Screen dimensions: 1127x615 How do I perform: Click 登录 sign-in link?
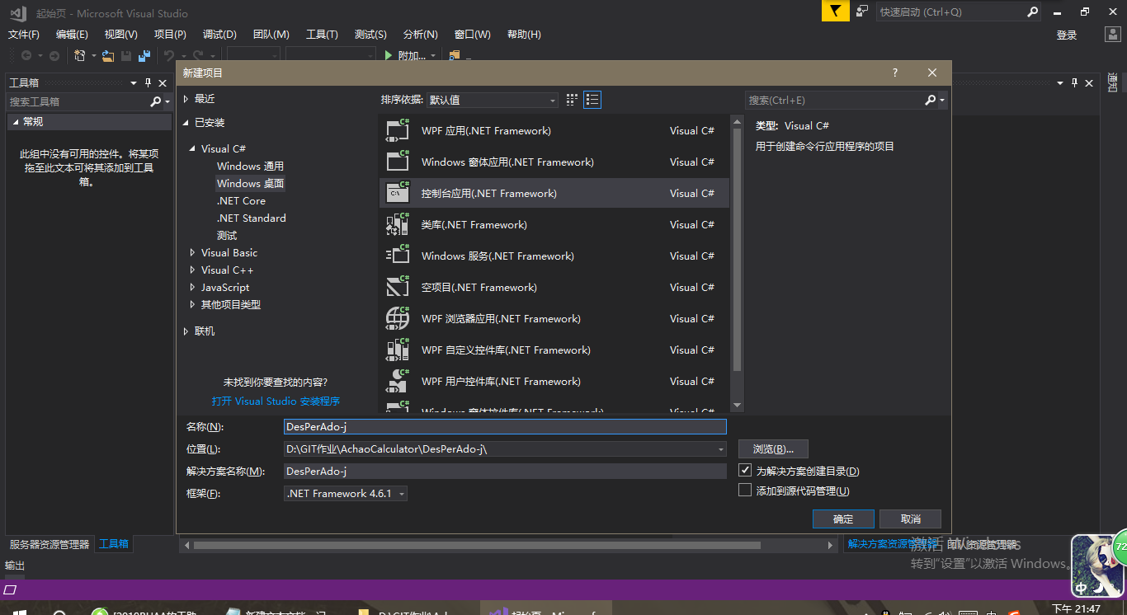click(1067, 35)
